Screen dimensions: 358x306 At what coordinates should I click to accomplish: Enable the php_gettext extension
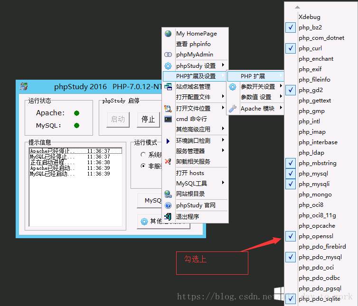click(315, 101)
